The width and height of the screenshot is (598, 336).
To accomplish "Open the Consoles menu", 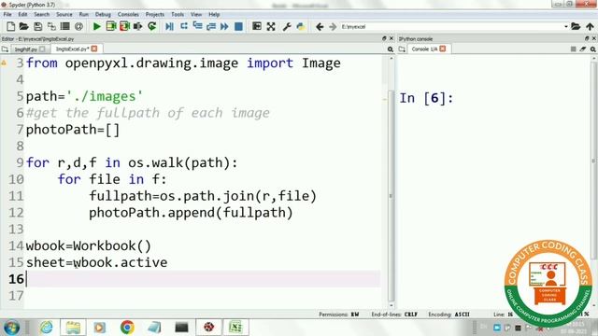I will point(128,15).
